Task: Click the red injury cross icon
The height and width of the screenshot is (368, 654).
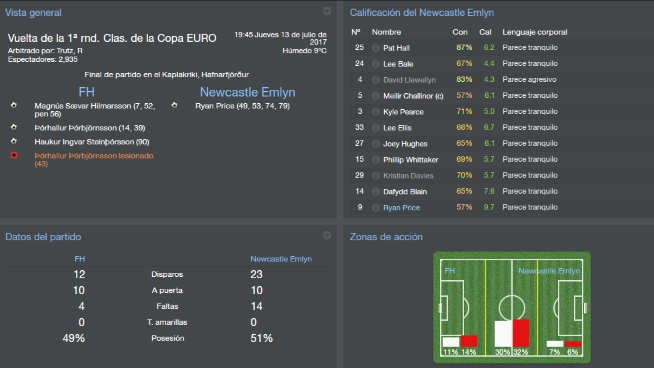Action: (x=14, y=155)
